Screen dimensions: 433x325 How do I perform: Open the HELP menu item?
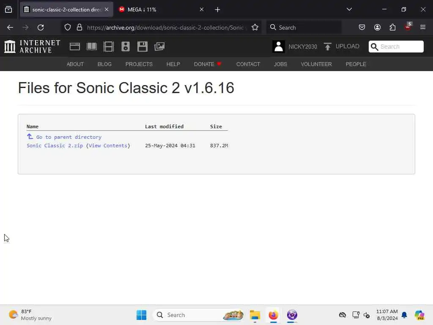(173, 64)
